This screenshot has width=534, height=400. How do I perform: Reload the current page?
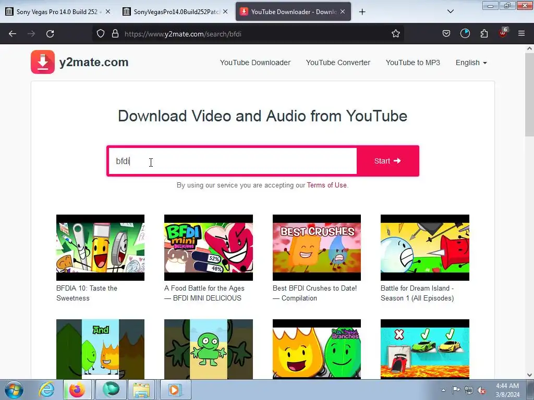coord(50,34)
